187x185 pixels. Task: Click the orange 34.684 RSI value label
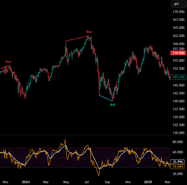tap(178, 166)
